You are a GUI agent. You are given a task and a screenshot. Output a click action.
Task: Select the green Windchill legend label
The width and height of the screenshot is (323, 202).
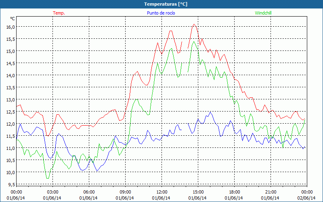(x=263, y=13)
